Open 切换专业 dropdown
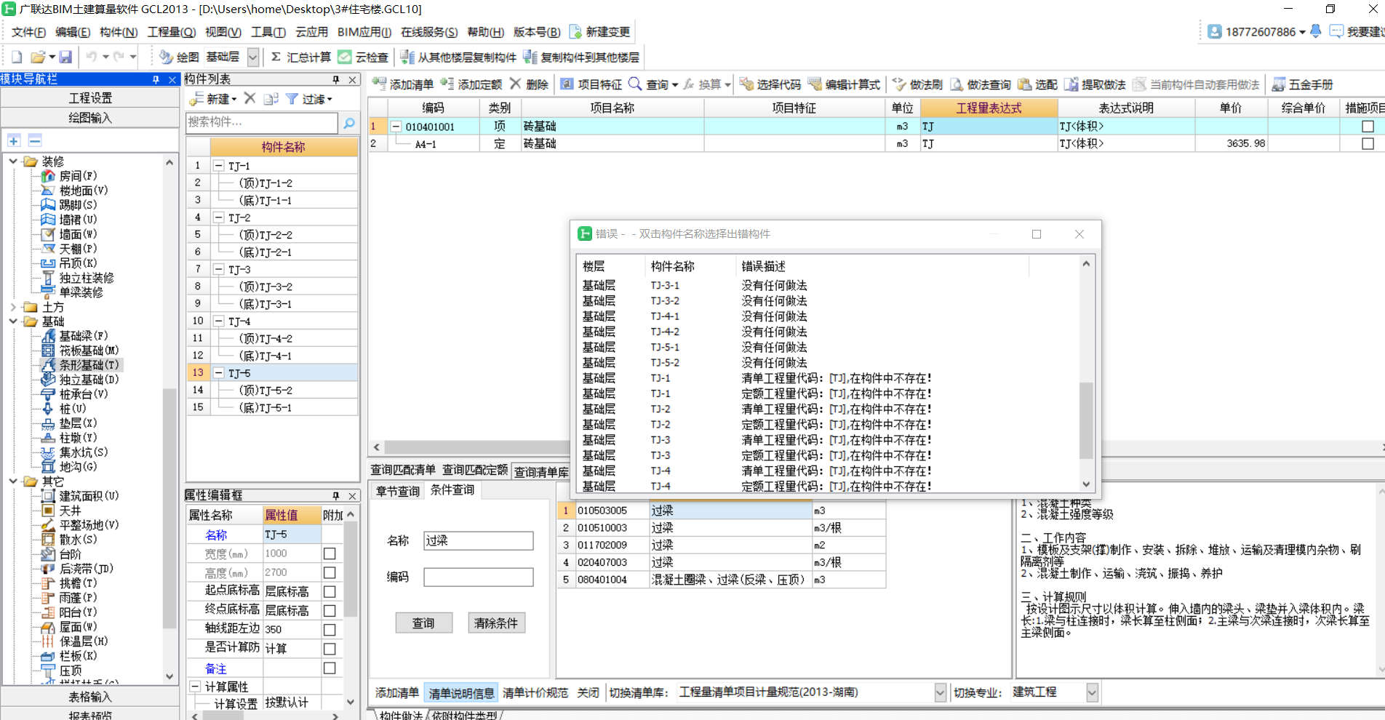The image size is (1385, 720). click(x=1092, y=692)
